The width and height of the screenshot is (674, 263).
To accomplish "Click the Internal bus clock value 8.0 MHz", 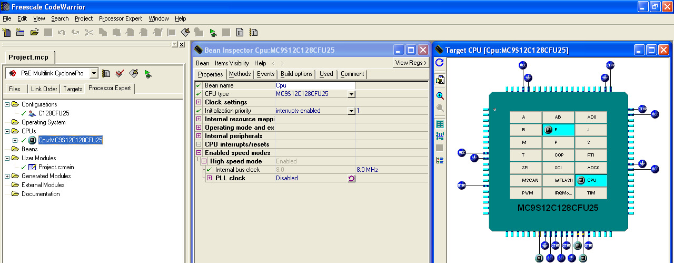I will [368, 170].
